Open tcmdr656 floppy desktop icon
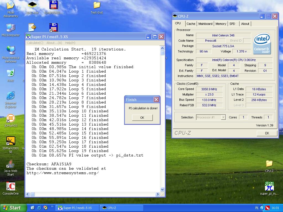283x212 pixels. click(53, 7)
